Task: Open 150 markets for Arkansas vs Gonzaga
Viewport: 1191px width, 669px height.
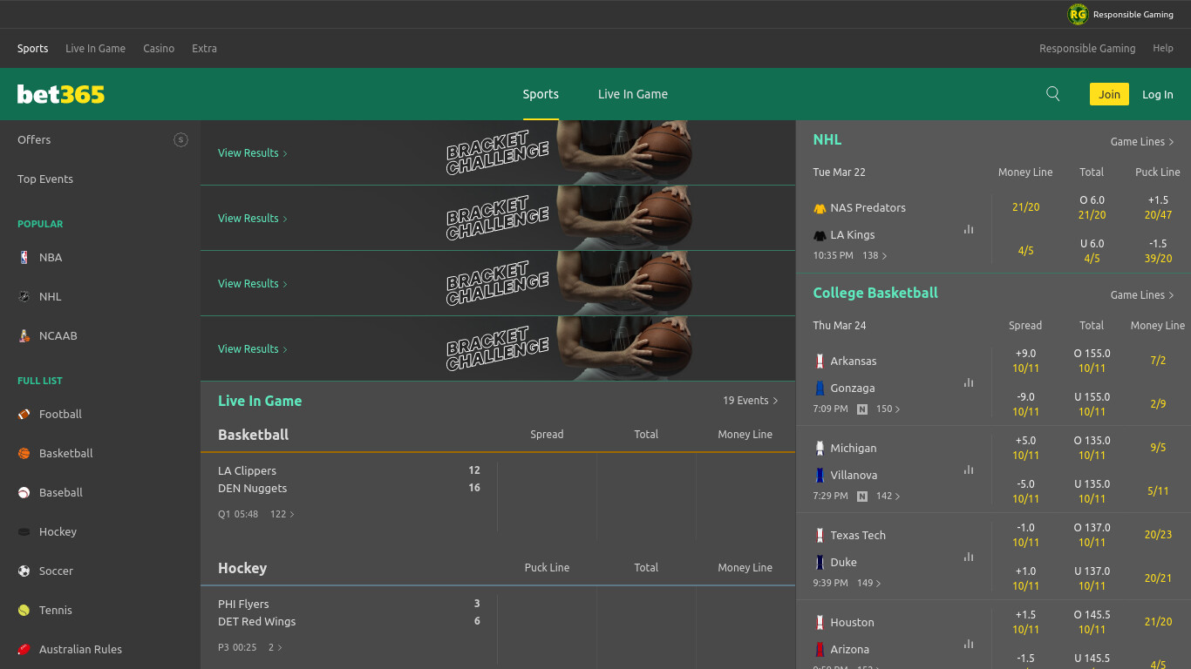Action: coord(888,409)
